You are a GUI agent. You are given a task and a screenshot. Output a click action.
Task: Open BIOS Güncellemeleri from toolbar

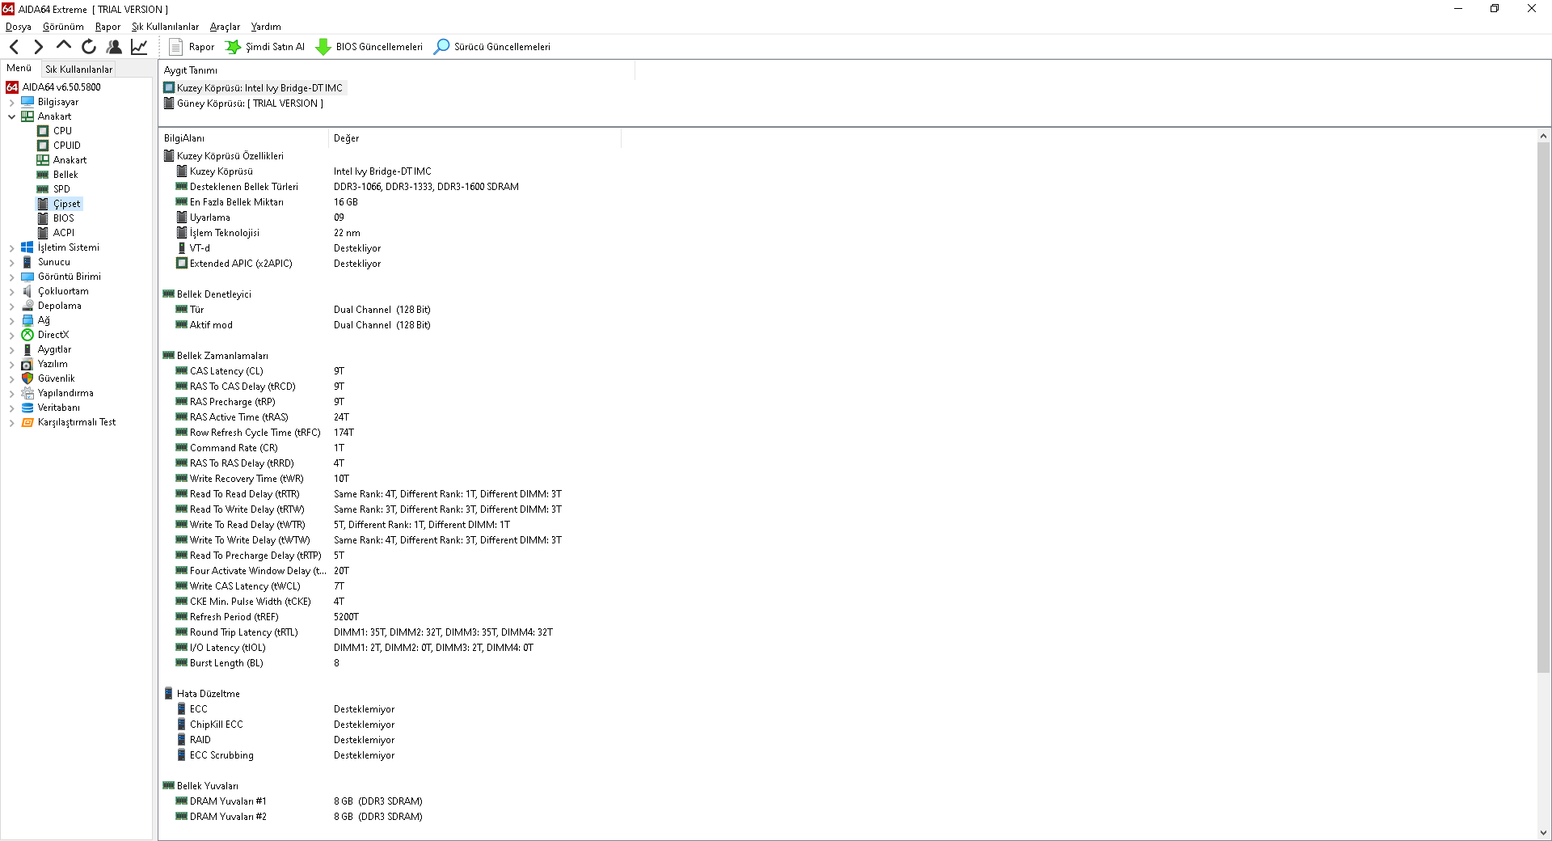[x=369, y=47]
